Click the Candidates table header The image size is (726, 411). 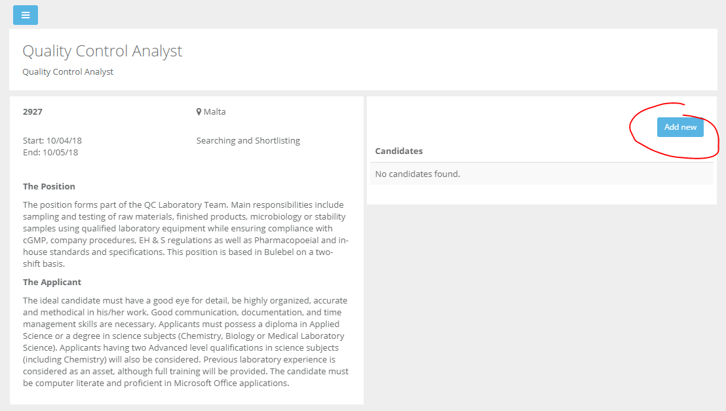tap(398, 151)
